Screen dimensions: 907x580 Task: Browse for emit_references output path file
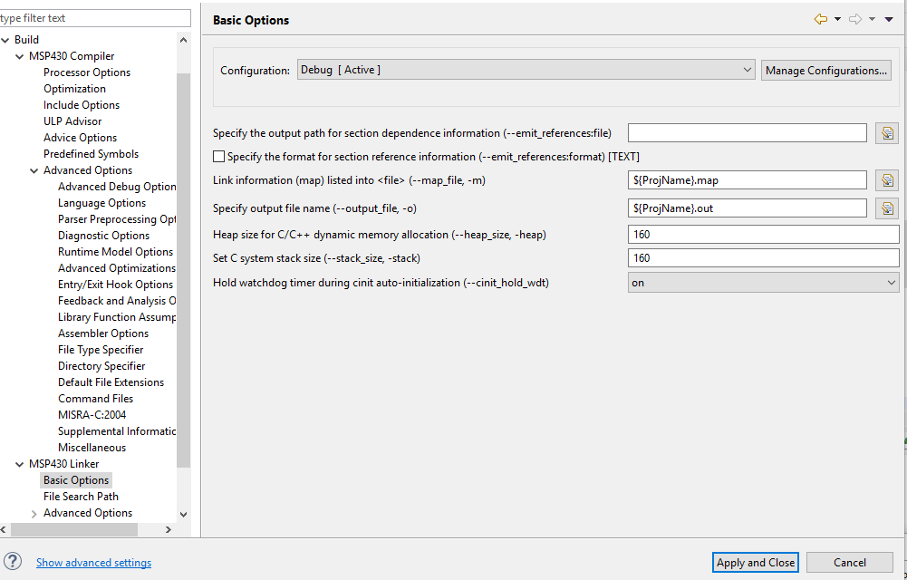tap(887, 133)
